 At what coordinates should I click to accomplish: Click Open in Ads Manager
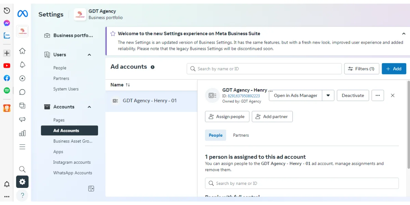pyautogui.click(x=296, y=95)
